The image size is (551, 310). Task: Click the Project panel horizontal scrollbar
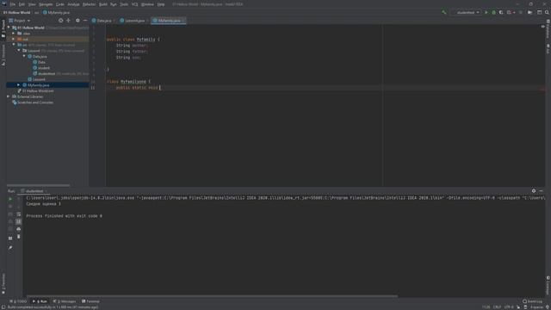(38, 185)
